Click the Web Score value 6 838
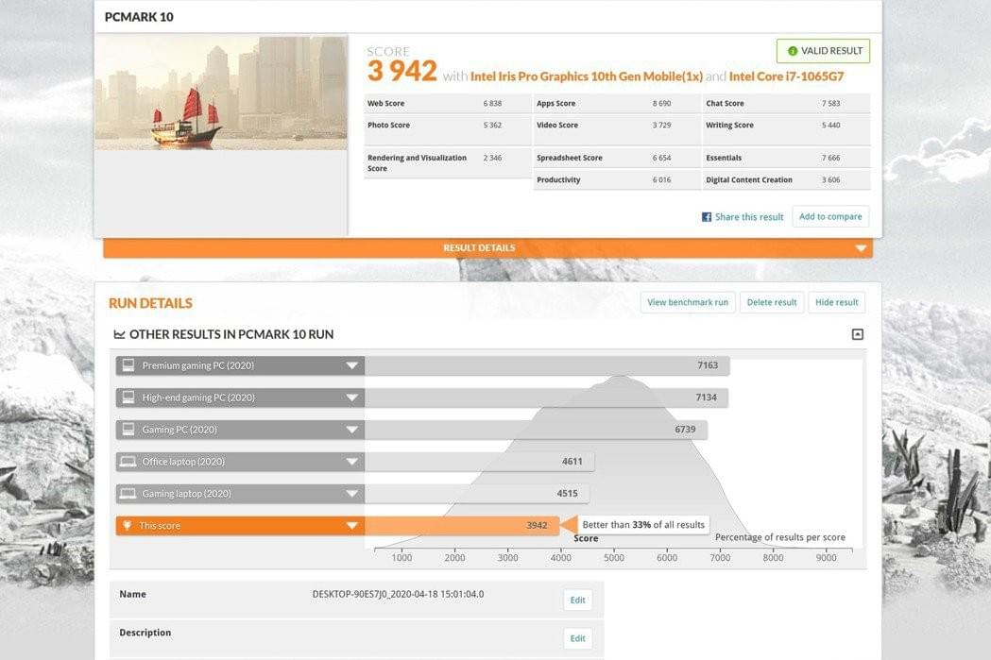Image resolution: width=991 pixels, height=660 pixels. (492, 104)
